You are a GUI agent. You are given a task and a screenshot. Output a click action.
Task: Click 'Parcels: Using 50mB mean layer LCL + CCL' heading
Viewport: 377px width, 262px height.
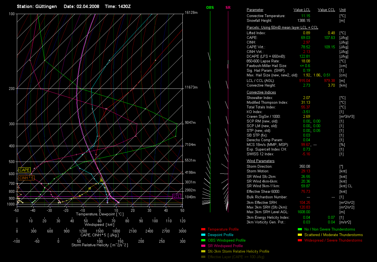click(x=282, y=28)
